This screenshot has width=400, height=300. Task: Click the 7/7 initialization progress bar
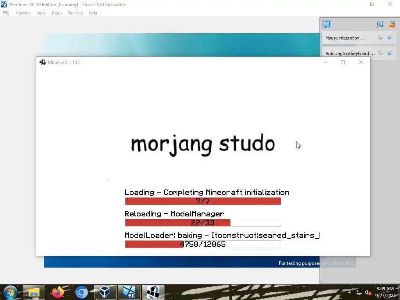[x=203, y=201]
